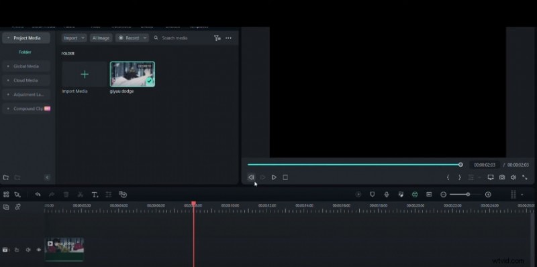Adjust the timeline zoom slider handle
This screenshot has width=537, height=267.
coord(468,194)
